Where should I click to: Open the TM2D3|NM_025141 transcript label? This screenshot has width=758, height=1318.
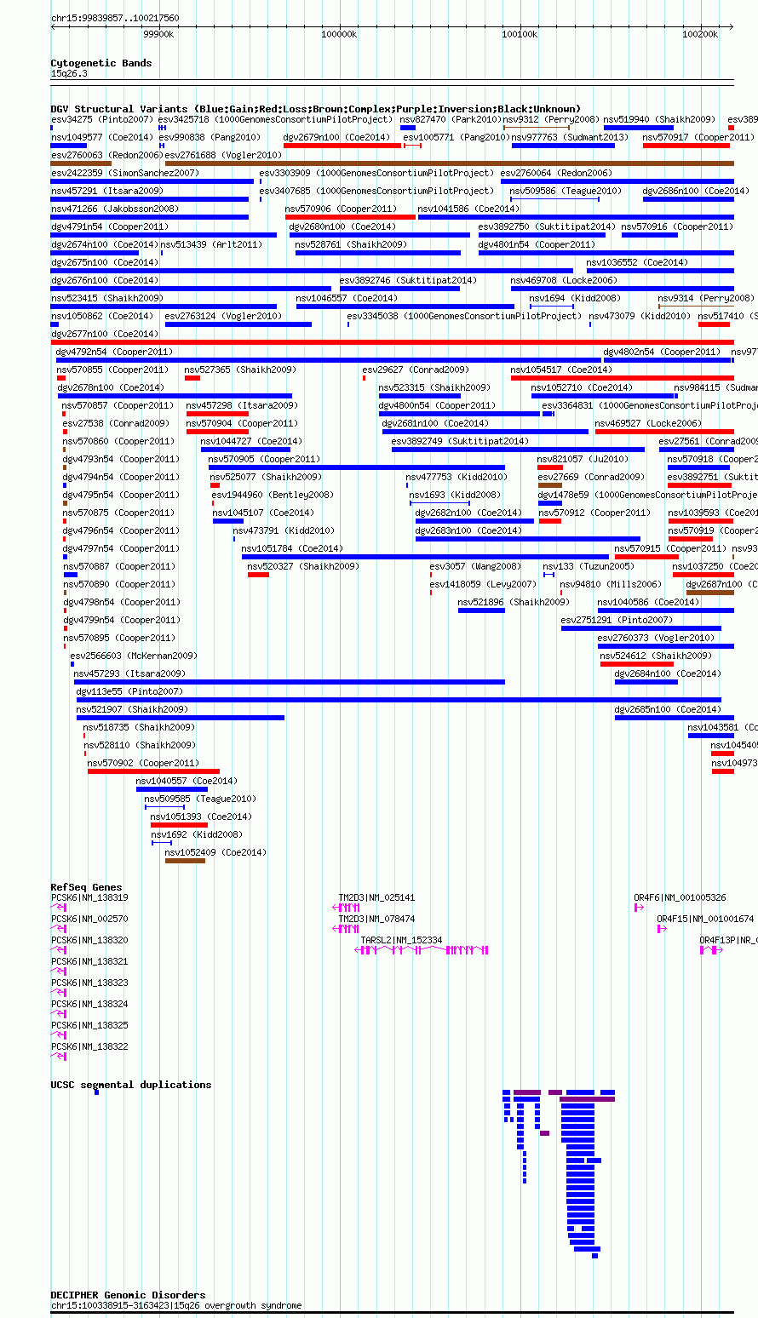pyautogui.click(x=377, y=897)
